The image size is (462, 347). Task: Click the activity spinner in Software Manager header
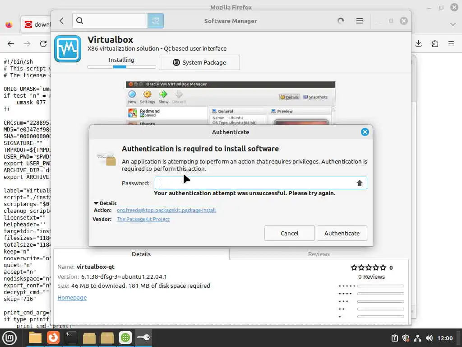pyautogui.click(x=341, y=21)
